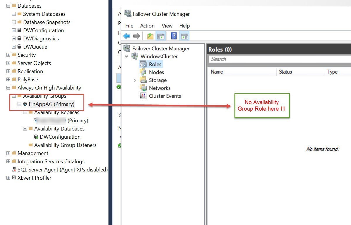This screenshot has height=225, width=351.
Task: Select SQL Server Agent (Agent XPs disabled)
Action: 63,169
